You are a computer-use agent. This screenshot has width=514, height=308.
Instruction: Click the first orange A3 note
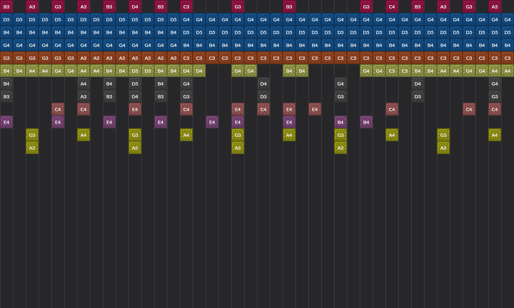pyautogui.click(x=84, y=58)
